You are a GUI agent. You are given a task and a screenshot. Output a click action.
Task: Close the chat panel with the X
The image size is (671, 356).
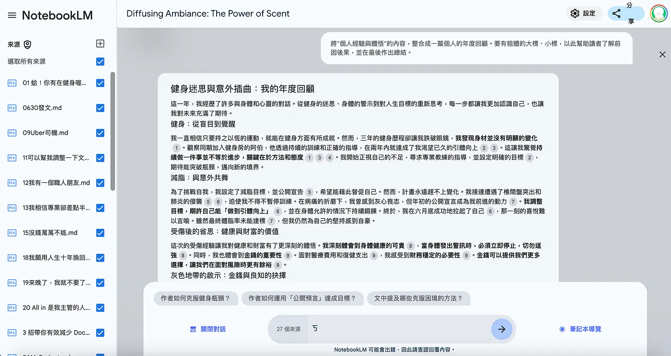(x=662, y=55)
